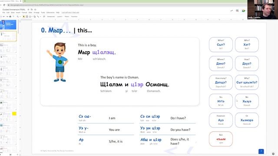Open the Insert menu
Screen dimensions: 278x156
18,13
